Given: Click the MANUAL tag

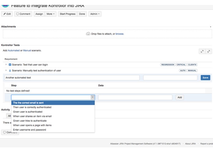Looking at the screenshot, I should [x=192, y=70].
